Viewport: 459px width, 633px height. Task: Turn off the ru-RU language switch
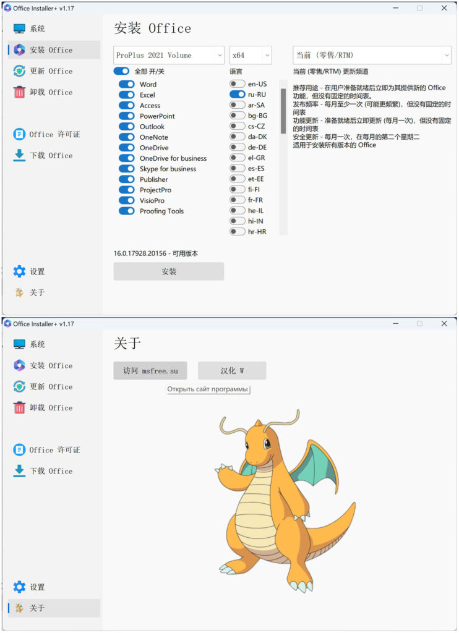point(237,94)
